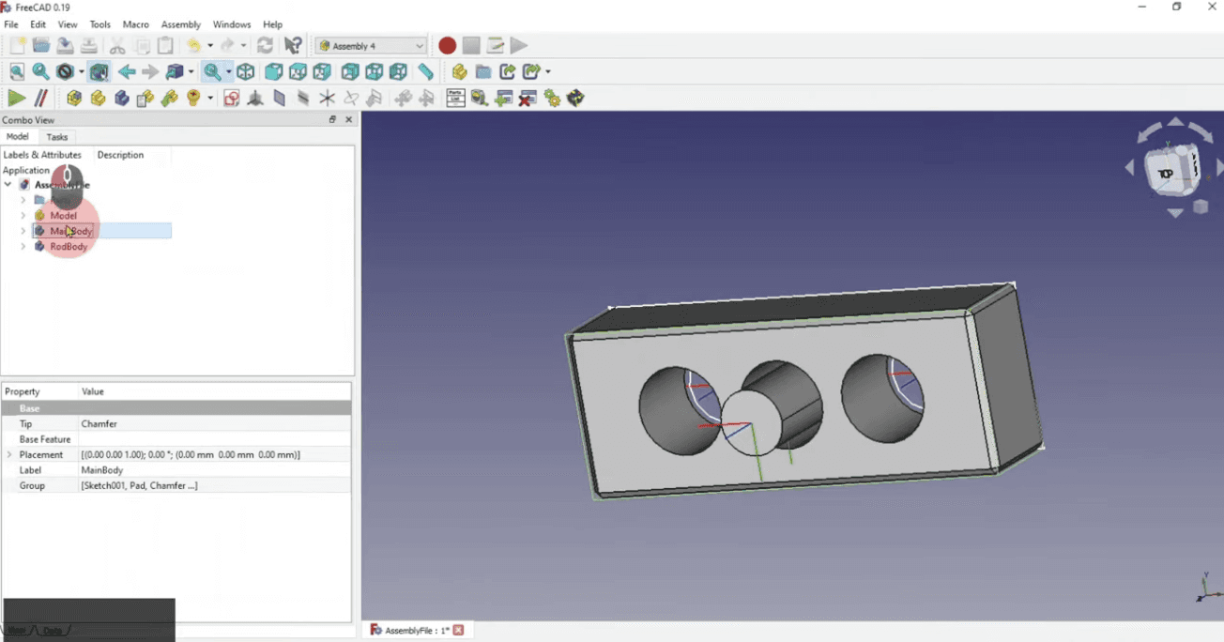
Task: Click the Isometric view cube icon
Action: [x=246, y=72]
